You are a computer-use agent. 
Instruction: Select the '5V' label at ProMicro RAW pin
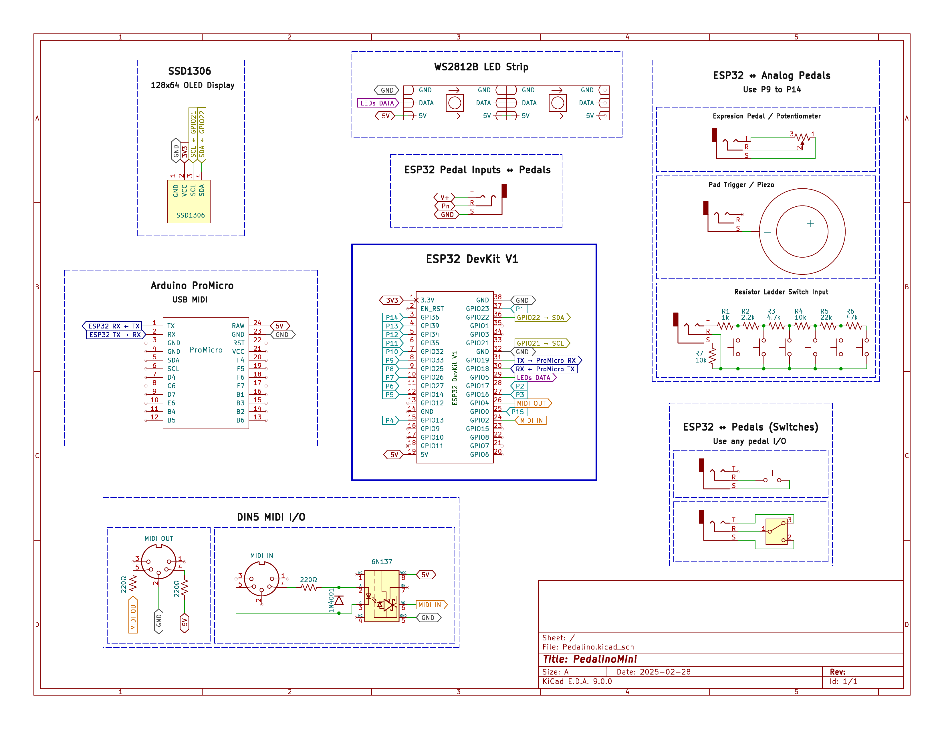tap(280, 326)
